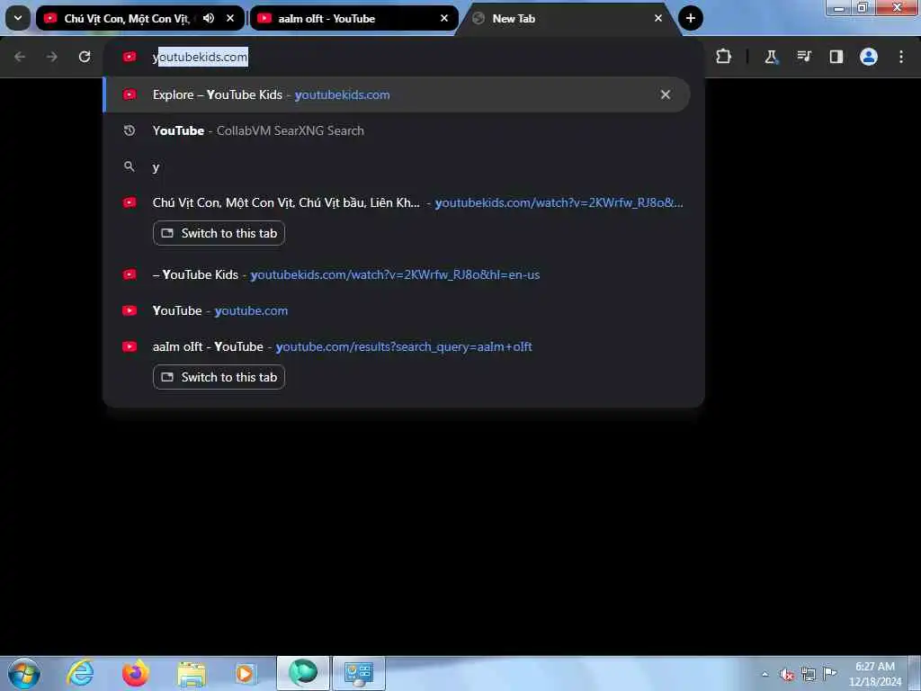Select Explore – YouTube Kids suggestion

point(397,94)
